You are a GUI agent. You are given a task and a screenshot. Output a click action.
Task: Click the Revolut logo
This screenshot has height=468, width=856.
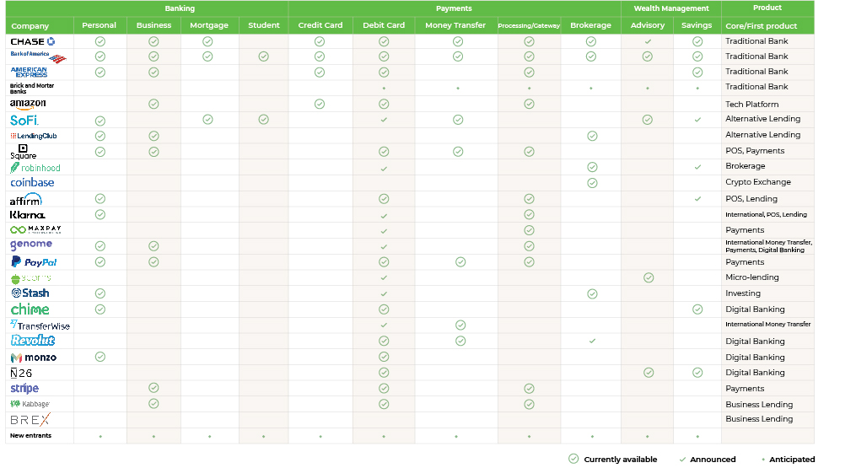point(33,341)
